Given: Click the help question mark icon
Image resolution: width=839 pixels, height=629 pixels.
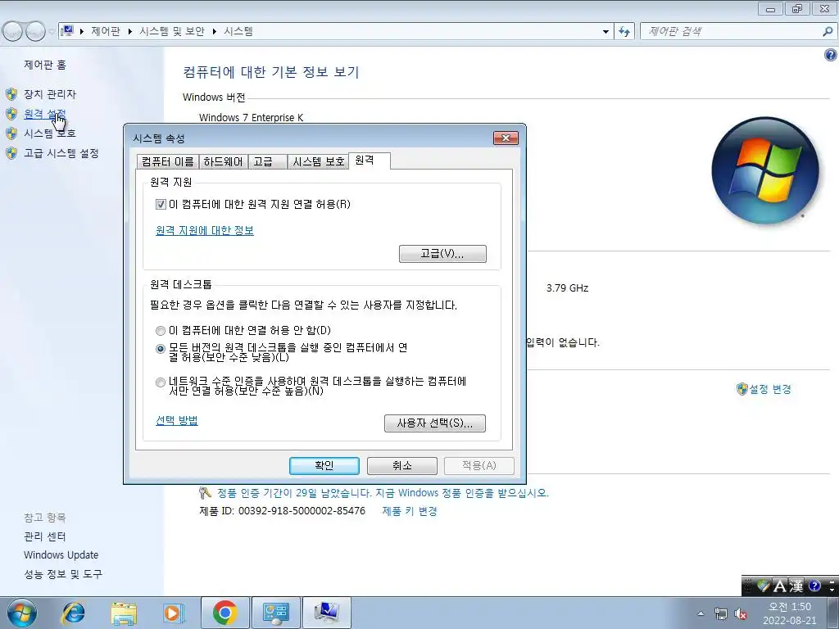Looking at the screenshot, I should click(x=831, y=55).
